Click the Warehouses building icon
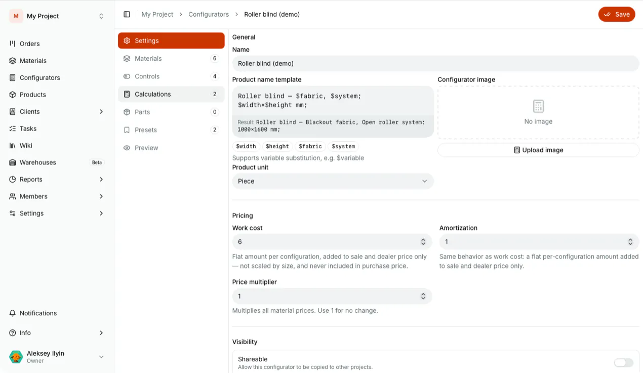 tap(13, 162)
